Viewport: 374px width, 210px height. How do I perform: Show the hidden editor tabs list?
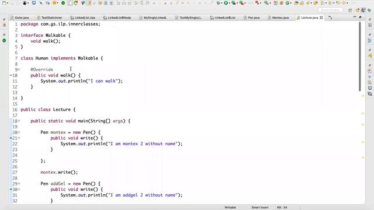[330, 17]
